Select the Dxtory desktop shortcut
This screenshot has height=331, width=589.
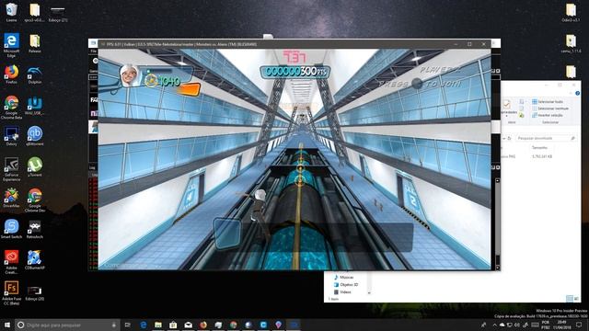point(11,136)
